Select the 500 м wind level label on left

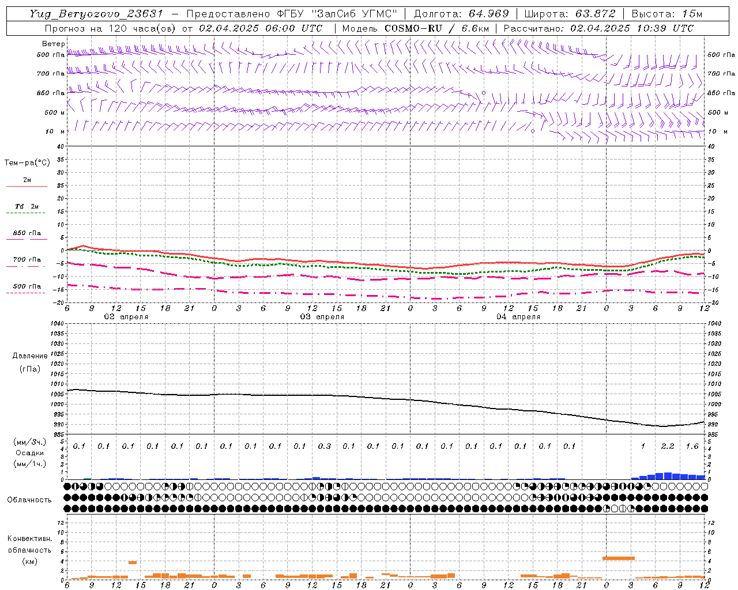(x=55, y=112)
